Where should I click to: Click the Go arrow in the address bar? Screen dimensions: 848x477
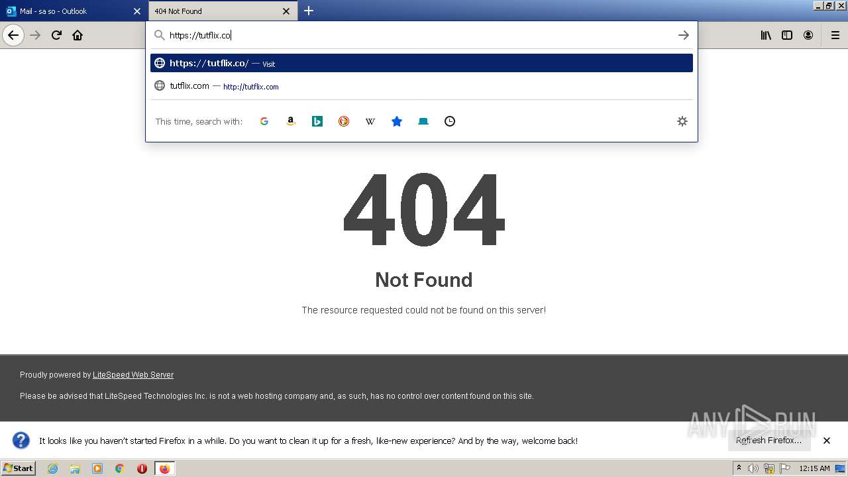tap(684, 35)
